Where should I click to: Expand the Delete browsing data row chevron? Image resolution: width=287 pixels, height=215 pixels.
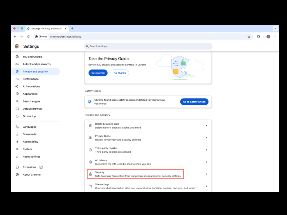pyautogui.click(x=206, y=126)
